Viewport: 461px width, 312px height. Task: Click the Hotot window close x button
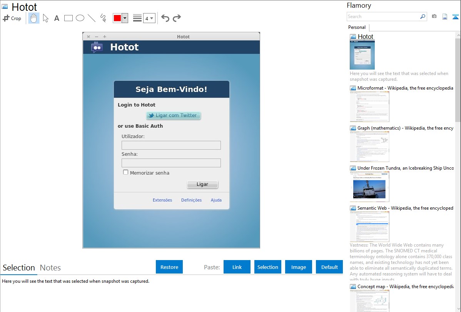pyautogui.click(x=89, y=37)
